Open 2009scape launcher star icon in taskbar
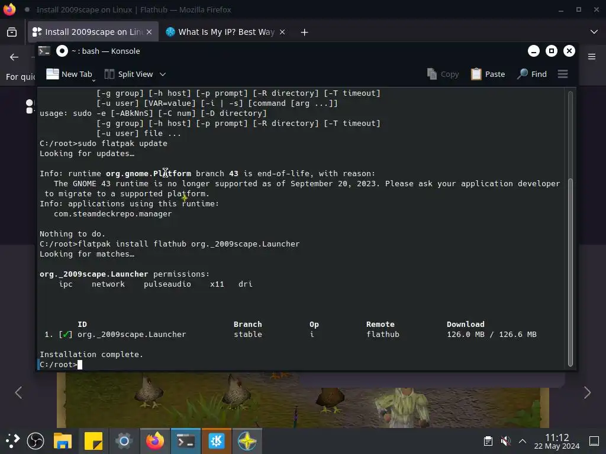 click(x=247, y=440)
